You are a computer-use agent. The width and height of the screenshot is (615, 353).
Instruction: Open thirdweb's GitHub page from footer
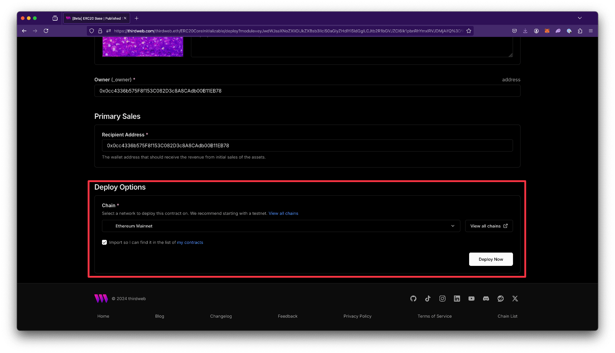pos(413,299)
